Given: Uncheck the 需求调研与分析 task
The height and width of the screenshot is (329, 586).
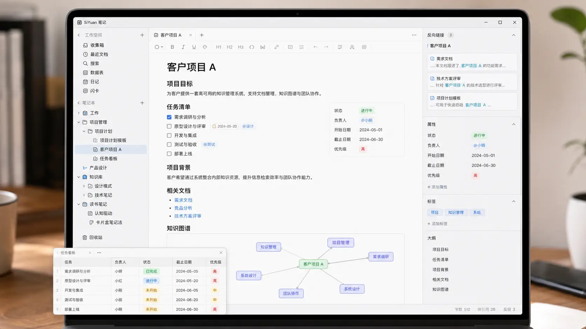Looking at the screenshot, I should pyautogui.click(x=169, y=117).
